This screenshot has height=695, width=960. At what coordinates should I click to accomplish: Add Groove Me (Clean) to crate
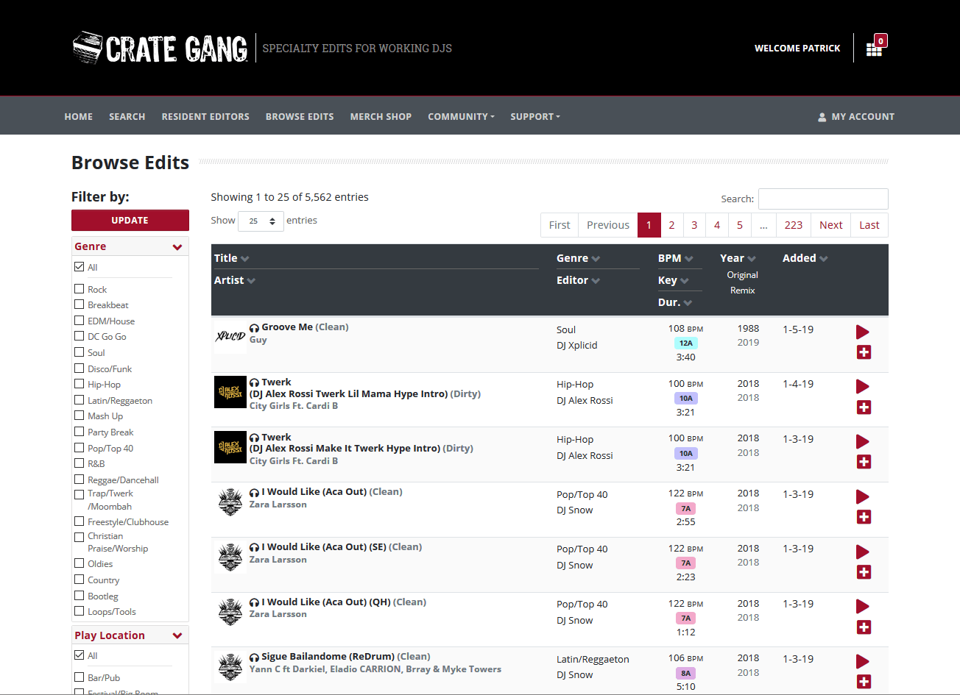point(864,352)
